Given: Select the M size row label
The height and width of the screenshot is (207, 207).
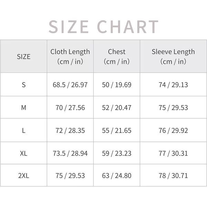Looking at the screenshot, I should tap(23, 108).
